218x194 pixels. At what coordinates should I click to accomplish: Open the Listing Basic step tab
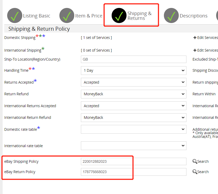29,16
